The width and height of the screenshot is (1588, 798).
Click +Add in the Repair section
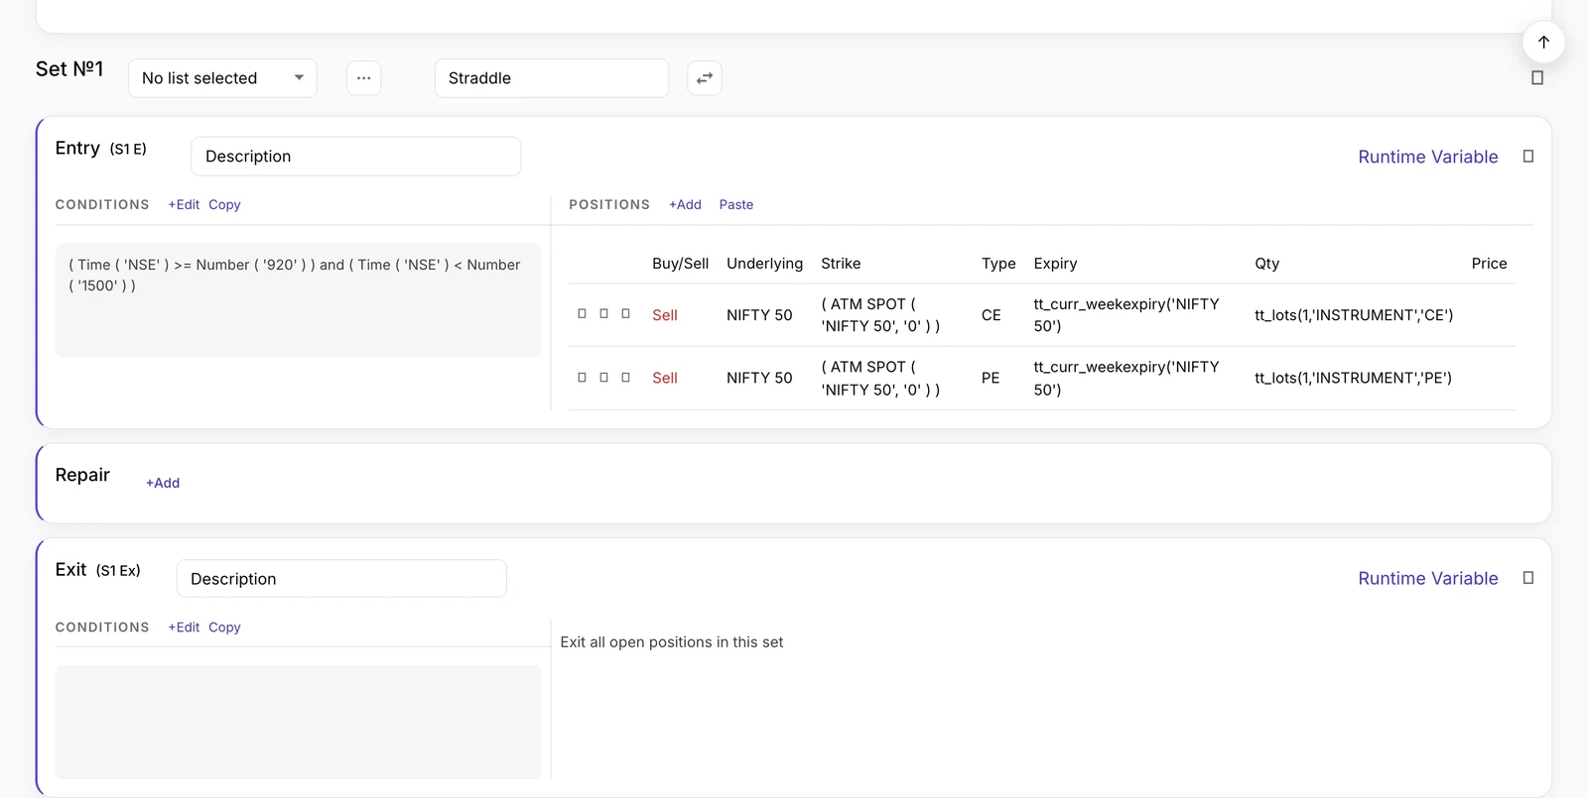163,483
